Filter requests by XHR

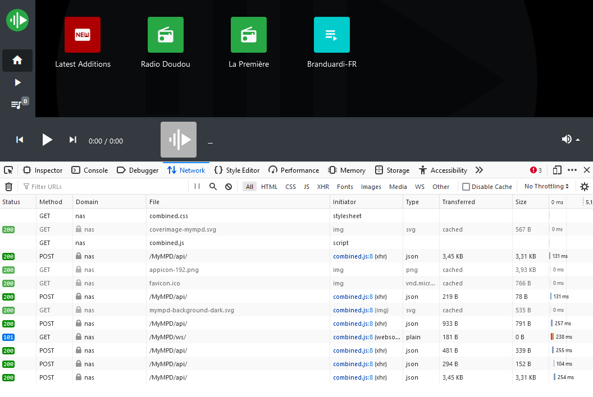(x=323, y=187)
